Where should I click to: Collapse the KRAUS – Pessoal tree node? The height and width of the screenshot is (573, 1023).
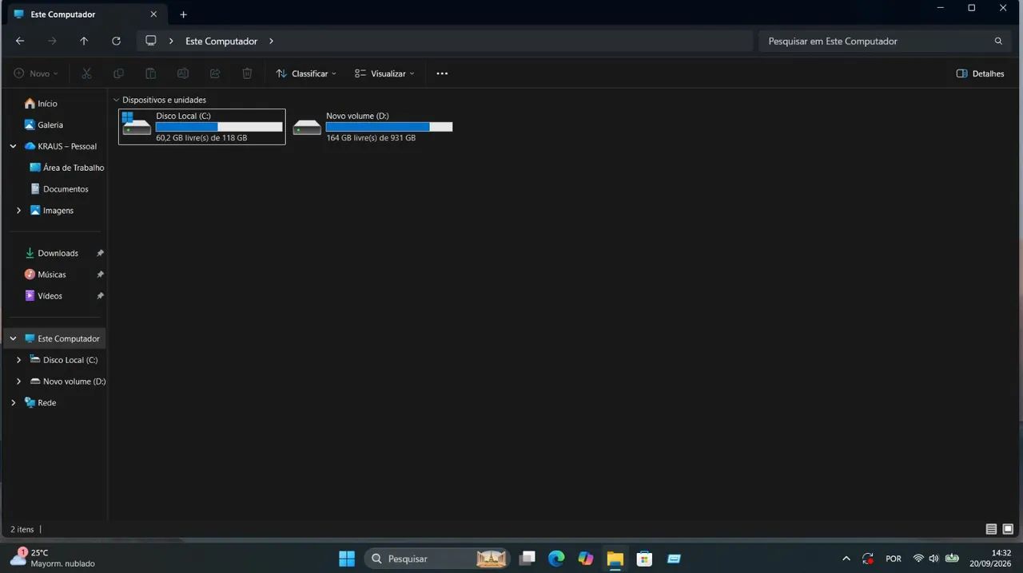click(13, 147)
